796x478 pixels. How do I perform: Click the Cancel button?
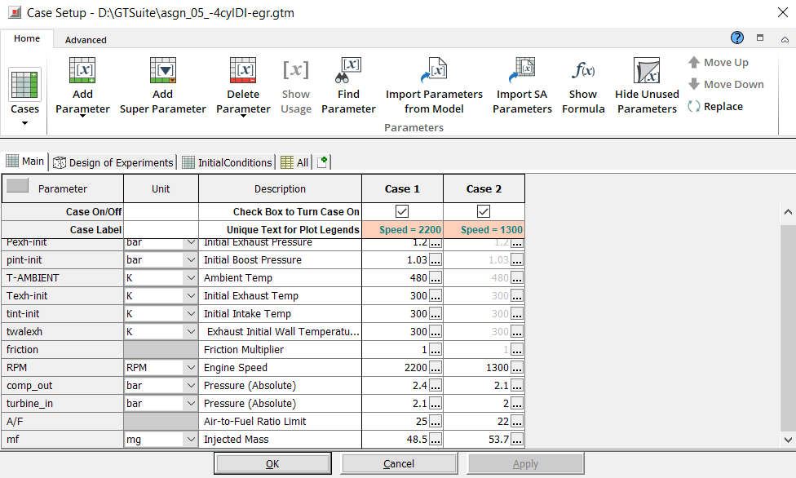point(399,463)
